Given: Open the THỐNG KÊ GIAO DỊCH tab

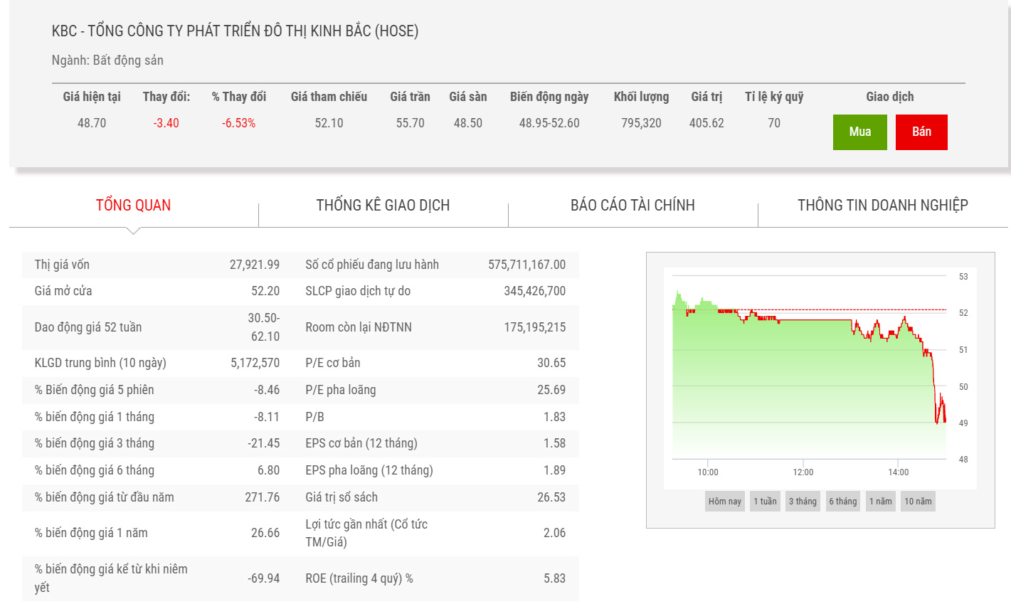Looking at the screenshot, I should [x=383, y=206].
